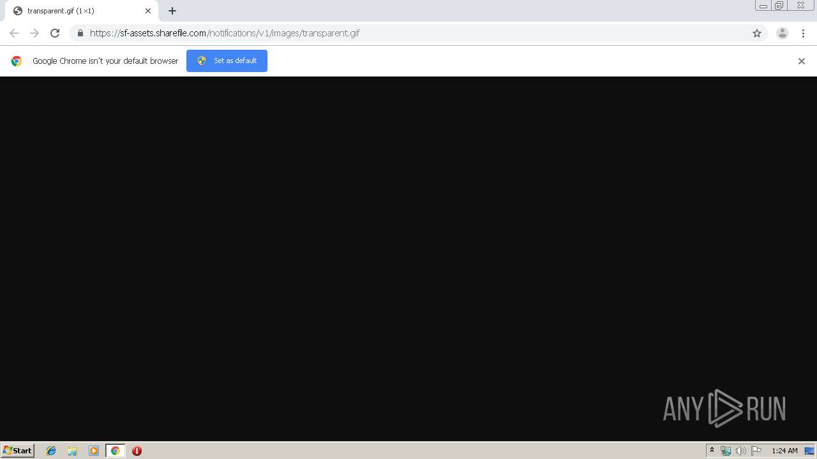
Task: Minimize the Chrome window
Action: pos(763,6)
